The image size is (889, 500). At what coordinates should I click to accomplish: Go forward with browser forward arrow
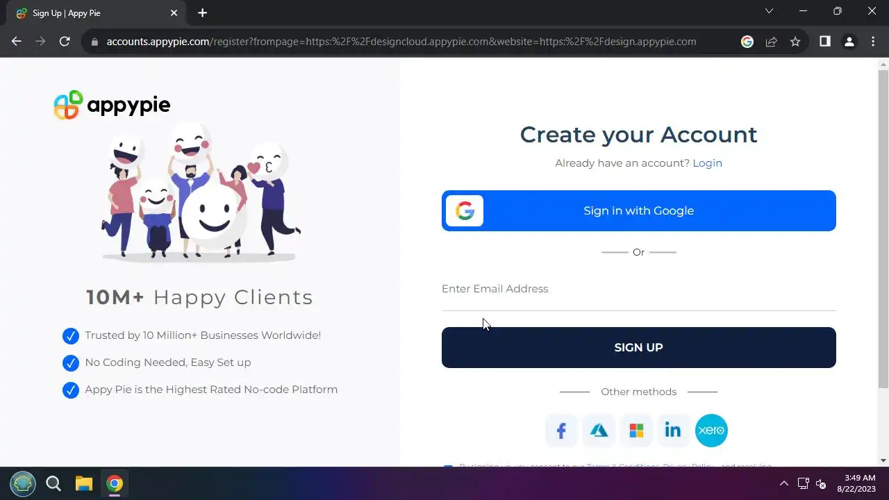coord(40,42)
